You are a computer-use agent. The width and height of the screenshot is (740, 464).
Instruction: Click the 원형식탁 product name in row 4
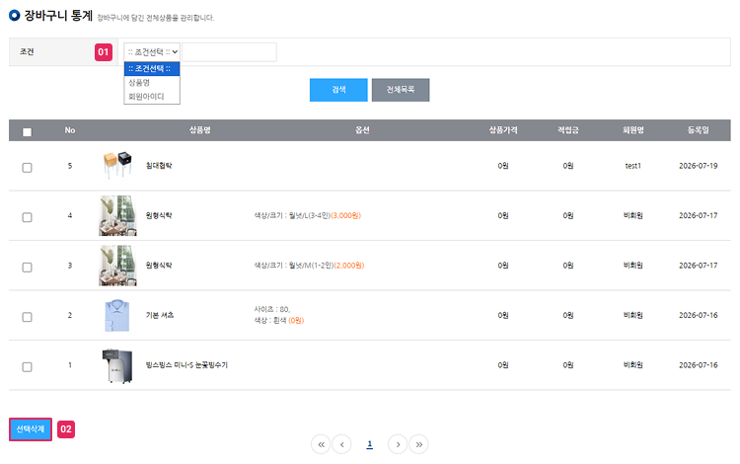[159, 216]
